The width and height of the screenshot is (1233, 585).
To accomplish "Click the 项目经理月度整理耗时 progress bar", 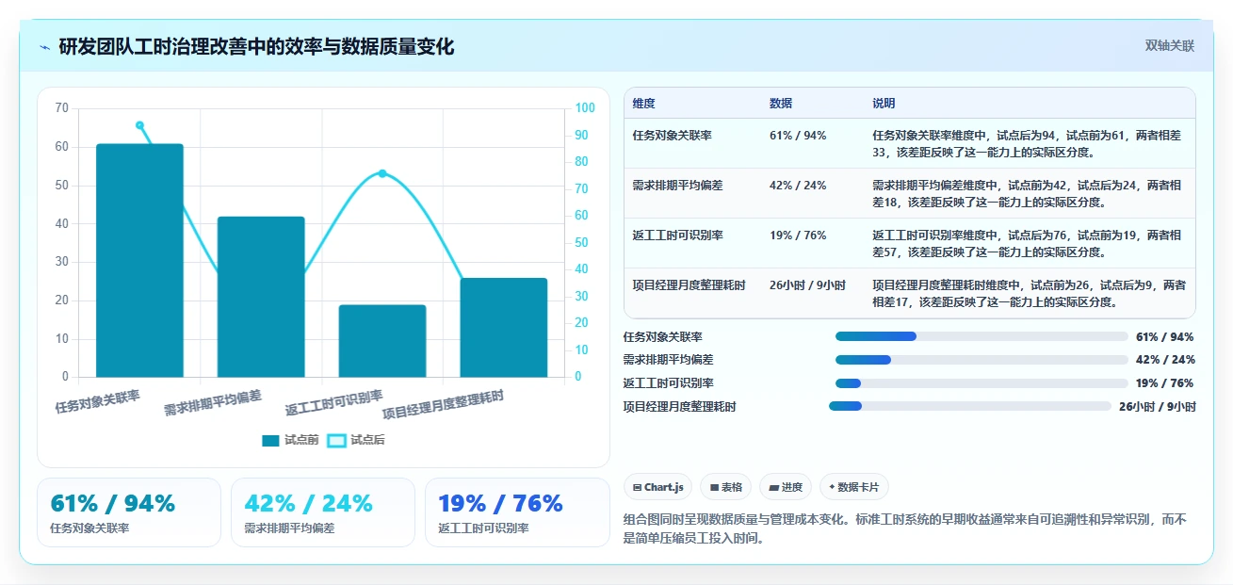I will pyautogui.click(x=970, y=406).
